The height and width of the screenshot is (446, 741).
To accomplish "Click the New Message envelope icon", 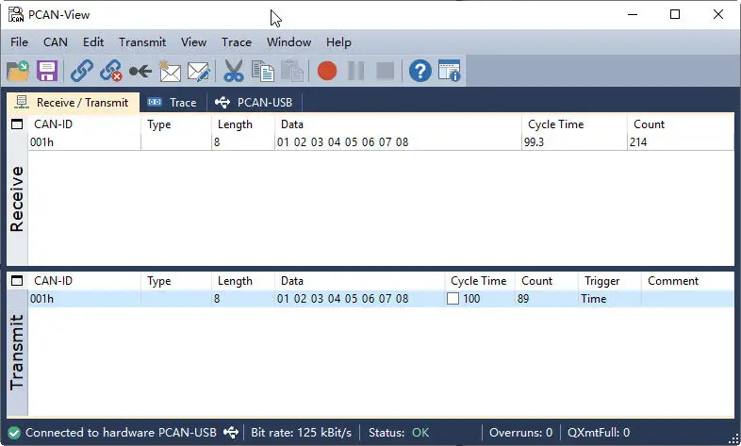I will [x=169, y=72].
